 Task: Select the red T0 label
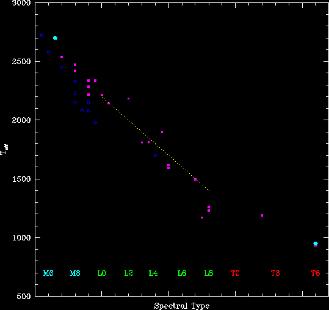coord(235,273)
